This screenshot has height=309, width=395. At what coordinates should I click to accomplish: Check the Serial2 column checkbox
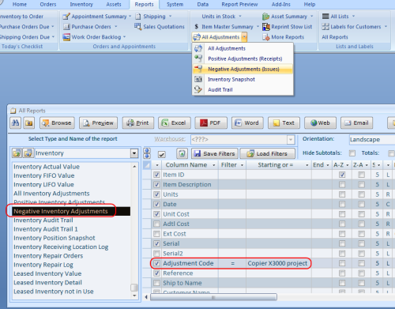(156, 254)
